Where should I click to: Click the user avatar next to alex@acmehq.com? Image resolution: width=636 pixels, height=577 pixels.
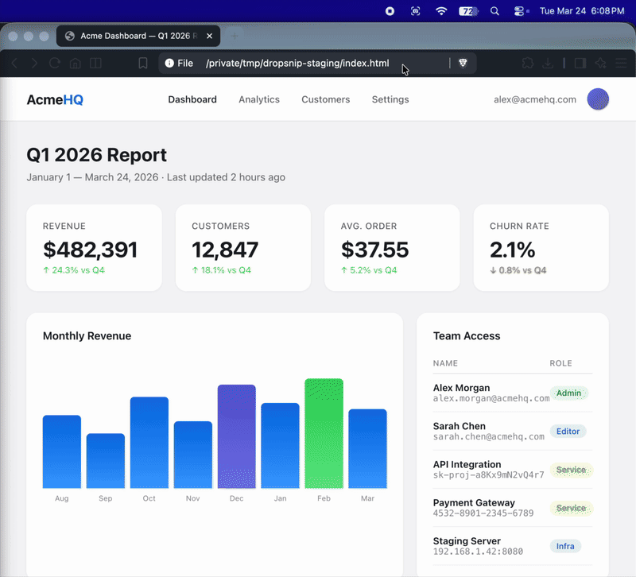coord(598,99)
